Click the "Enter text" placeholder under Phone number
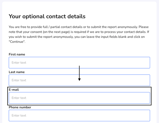The height and width of the screenshot is (123, 159). point(19,116)
